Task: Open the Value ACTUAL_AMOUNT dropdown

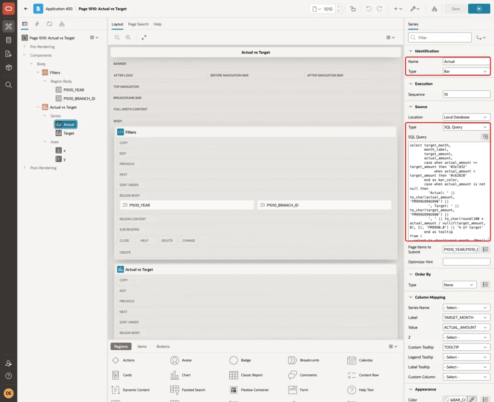Action: pos(467,328)
